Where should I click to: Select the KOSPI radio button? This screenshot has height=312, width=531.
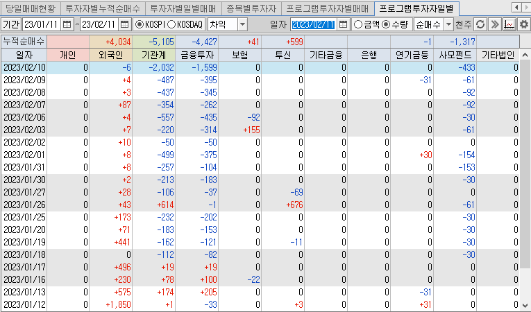(140, 24)
